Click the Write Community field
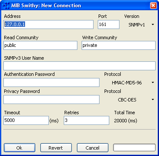Image resolution: width=159 pixels, height=156 pixels. (x=119, y=46)
